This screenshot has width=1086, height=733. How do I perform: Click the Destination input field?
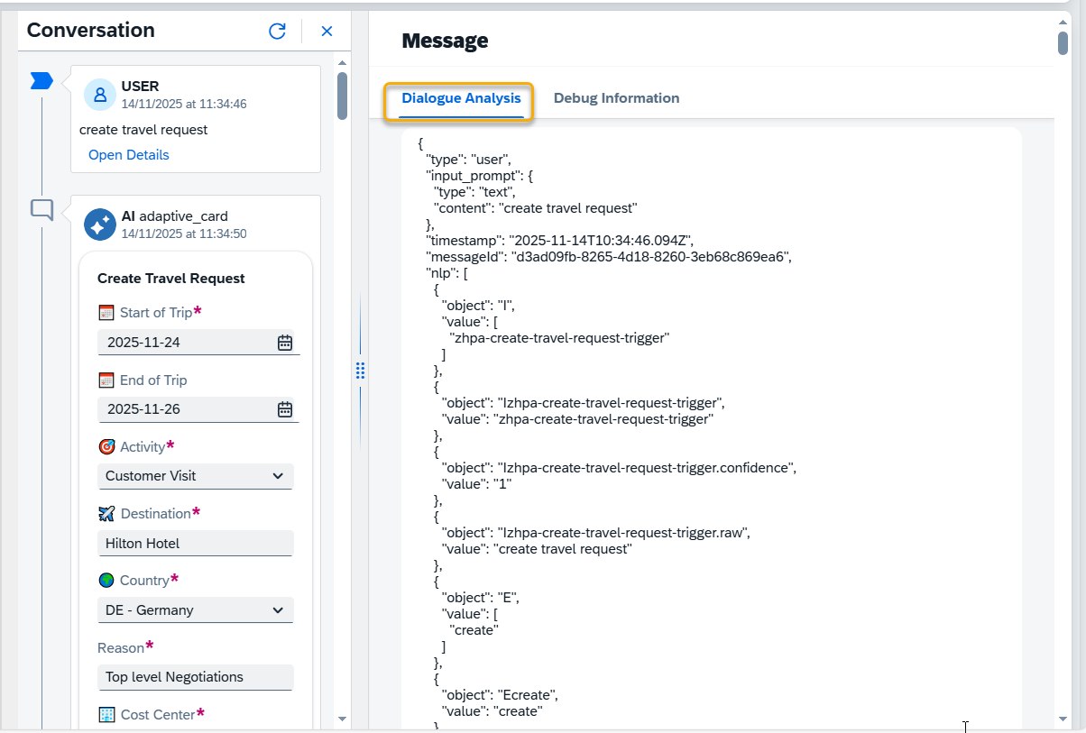click(x=195, y=544)
